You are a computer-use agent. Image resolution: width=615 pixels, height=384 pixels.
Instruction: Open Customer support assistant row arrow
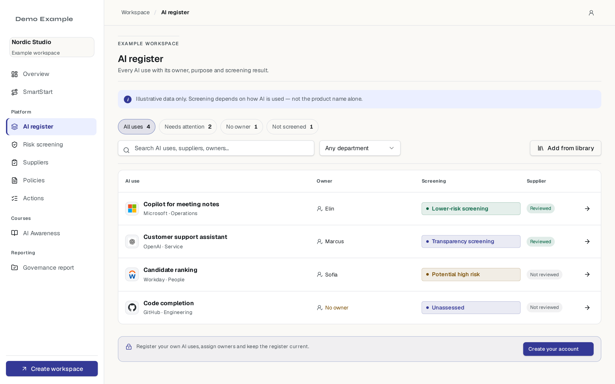pyautogui.click(x=587, y=241)
